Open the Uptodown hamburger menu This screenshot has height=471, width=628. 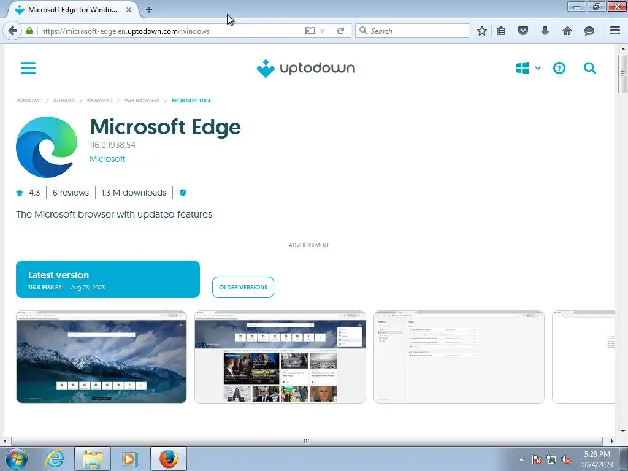(x=28, y=68)
